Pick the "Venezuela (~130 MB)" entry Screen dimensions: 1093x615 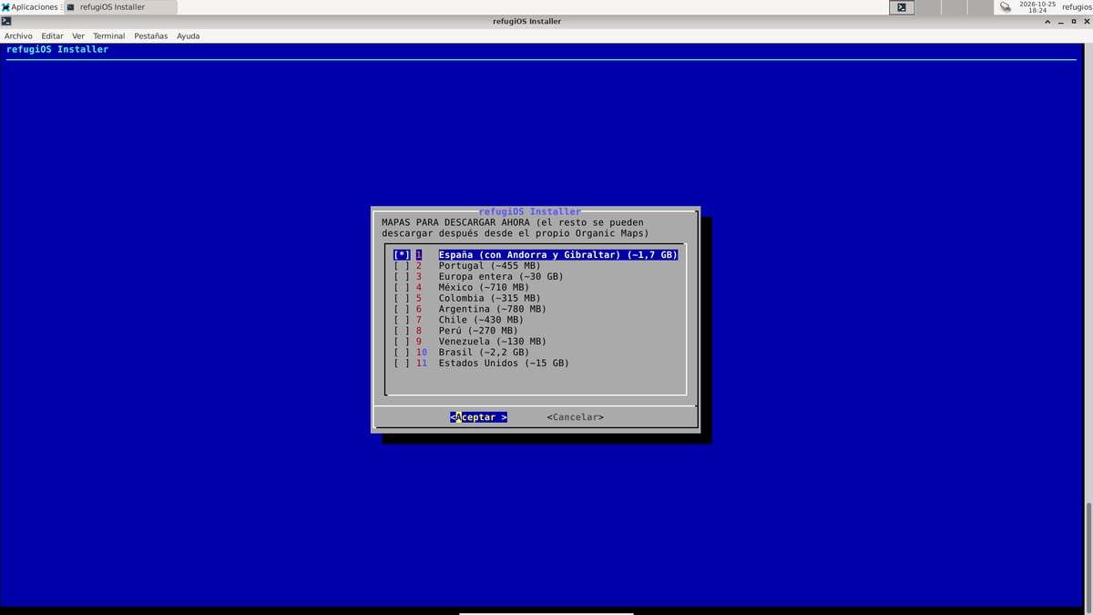(x=492, y=342)
